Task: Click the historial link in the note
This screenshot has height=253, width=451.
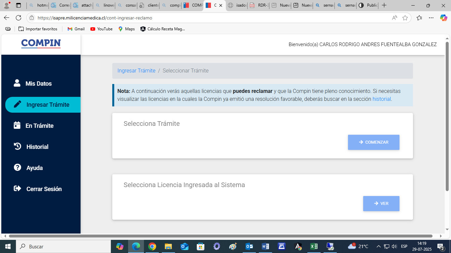Action: tap(382, 99)
